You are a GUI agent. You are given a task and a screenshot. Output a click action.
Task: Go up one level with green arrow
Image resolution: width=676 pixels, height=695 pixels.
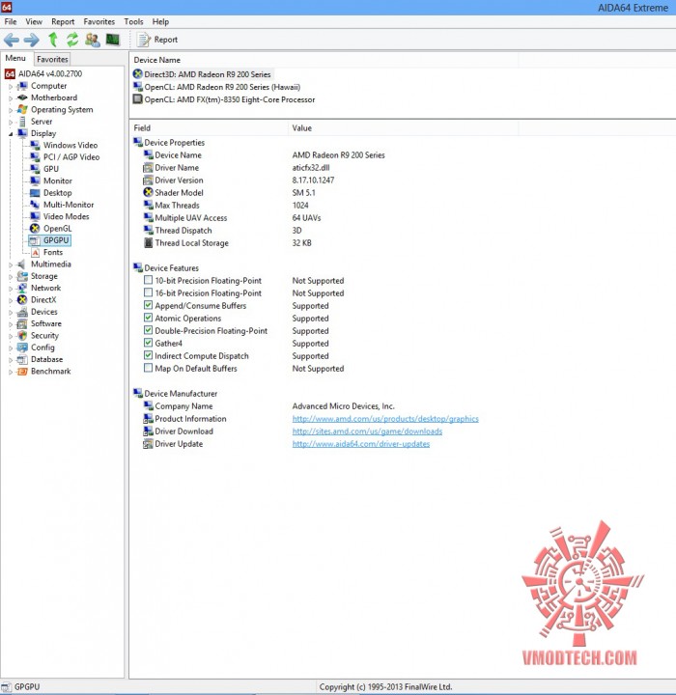pyautogui.click(x=53, y=40)
